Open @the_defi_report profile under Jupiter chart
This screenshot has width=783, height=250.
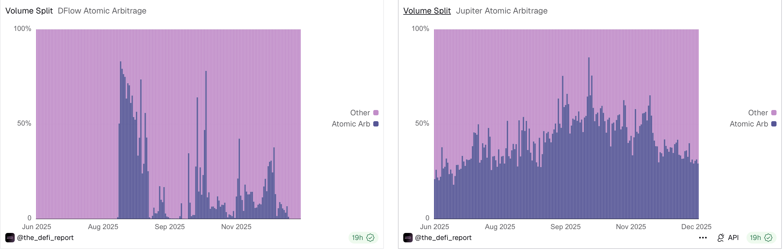(x=443, y=238)
